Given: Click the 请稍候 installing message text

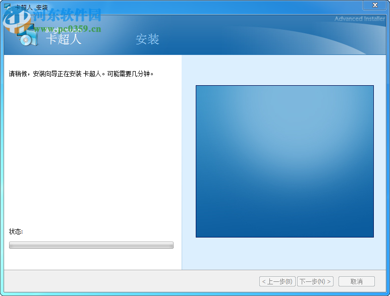Looking at the screenshot, I should point(81,74).
